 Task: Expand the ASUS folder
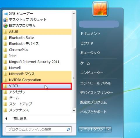coord(37,32)
